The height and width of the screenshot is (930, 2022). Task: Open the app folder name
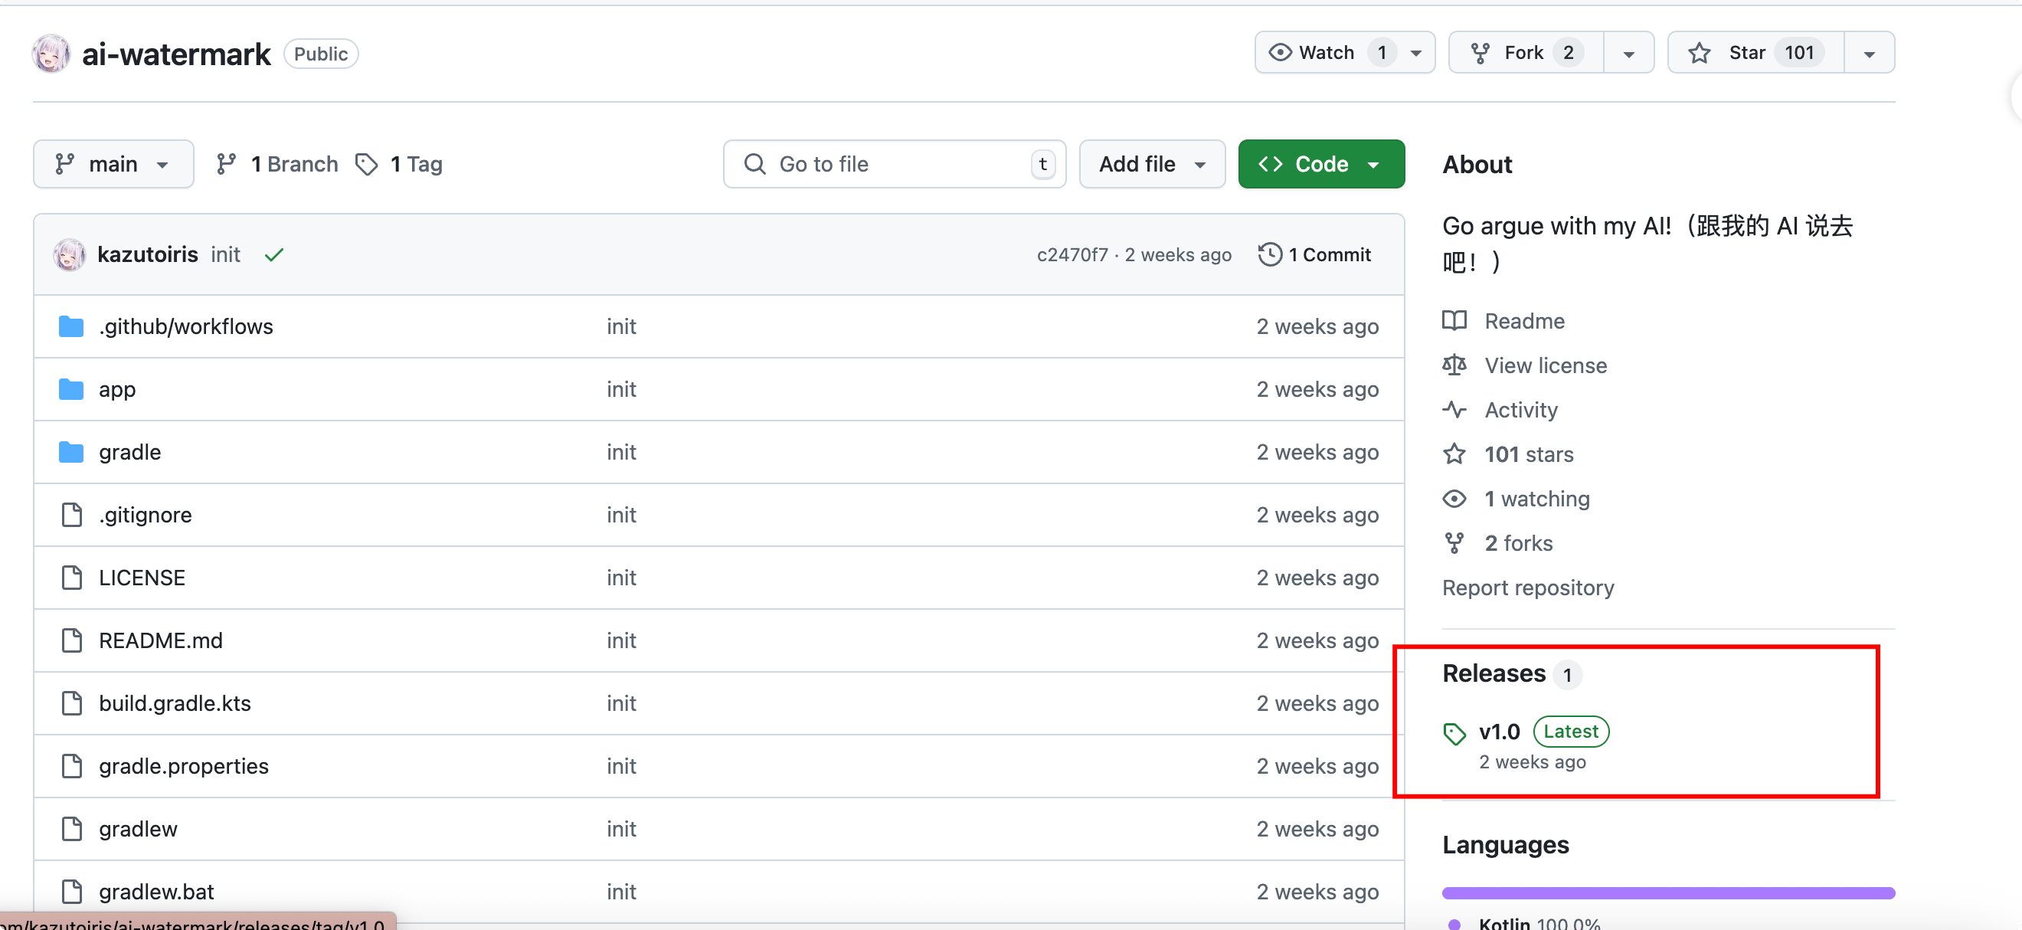(117, 389)
